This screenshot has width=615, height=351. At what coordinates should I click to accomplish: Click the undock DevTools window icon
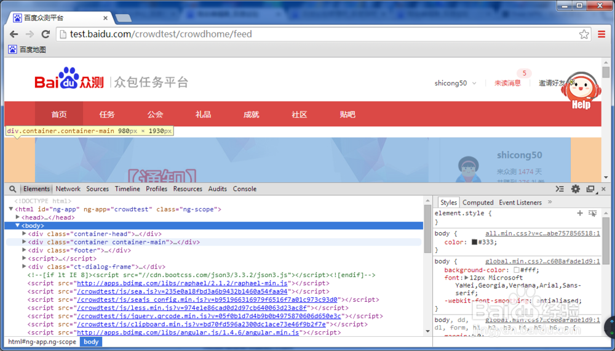point(590,189)
